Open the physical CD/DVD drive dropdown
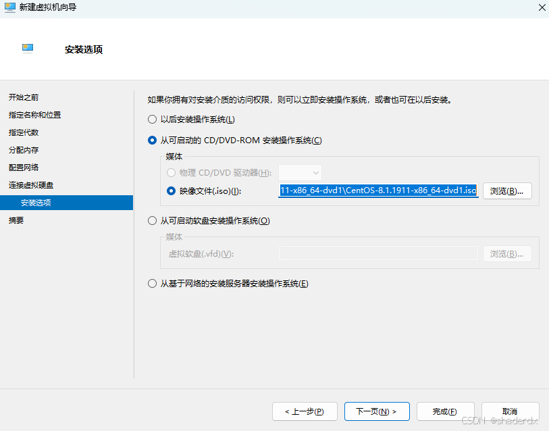 click(300, 173)
